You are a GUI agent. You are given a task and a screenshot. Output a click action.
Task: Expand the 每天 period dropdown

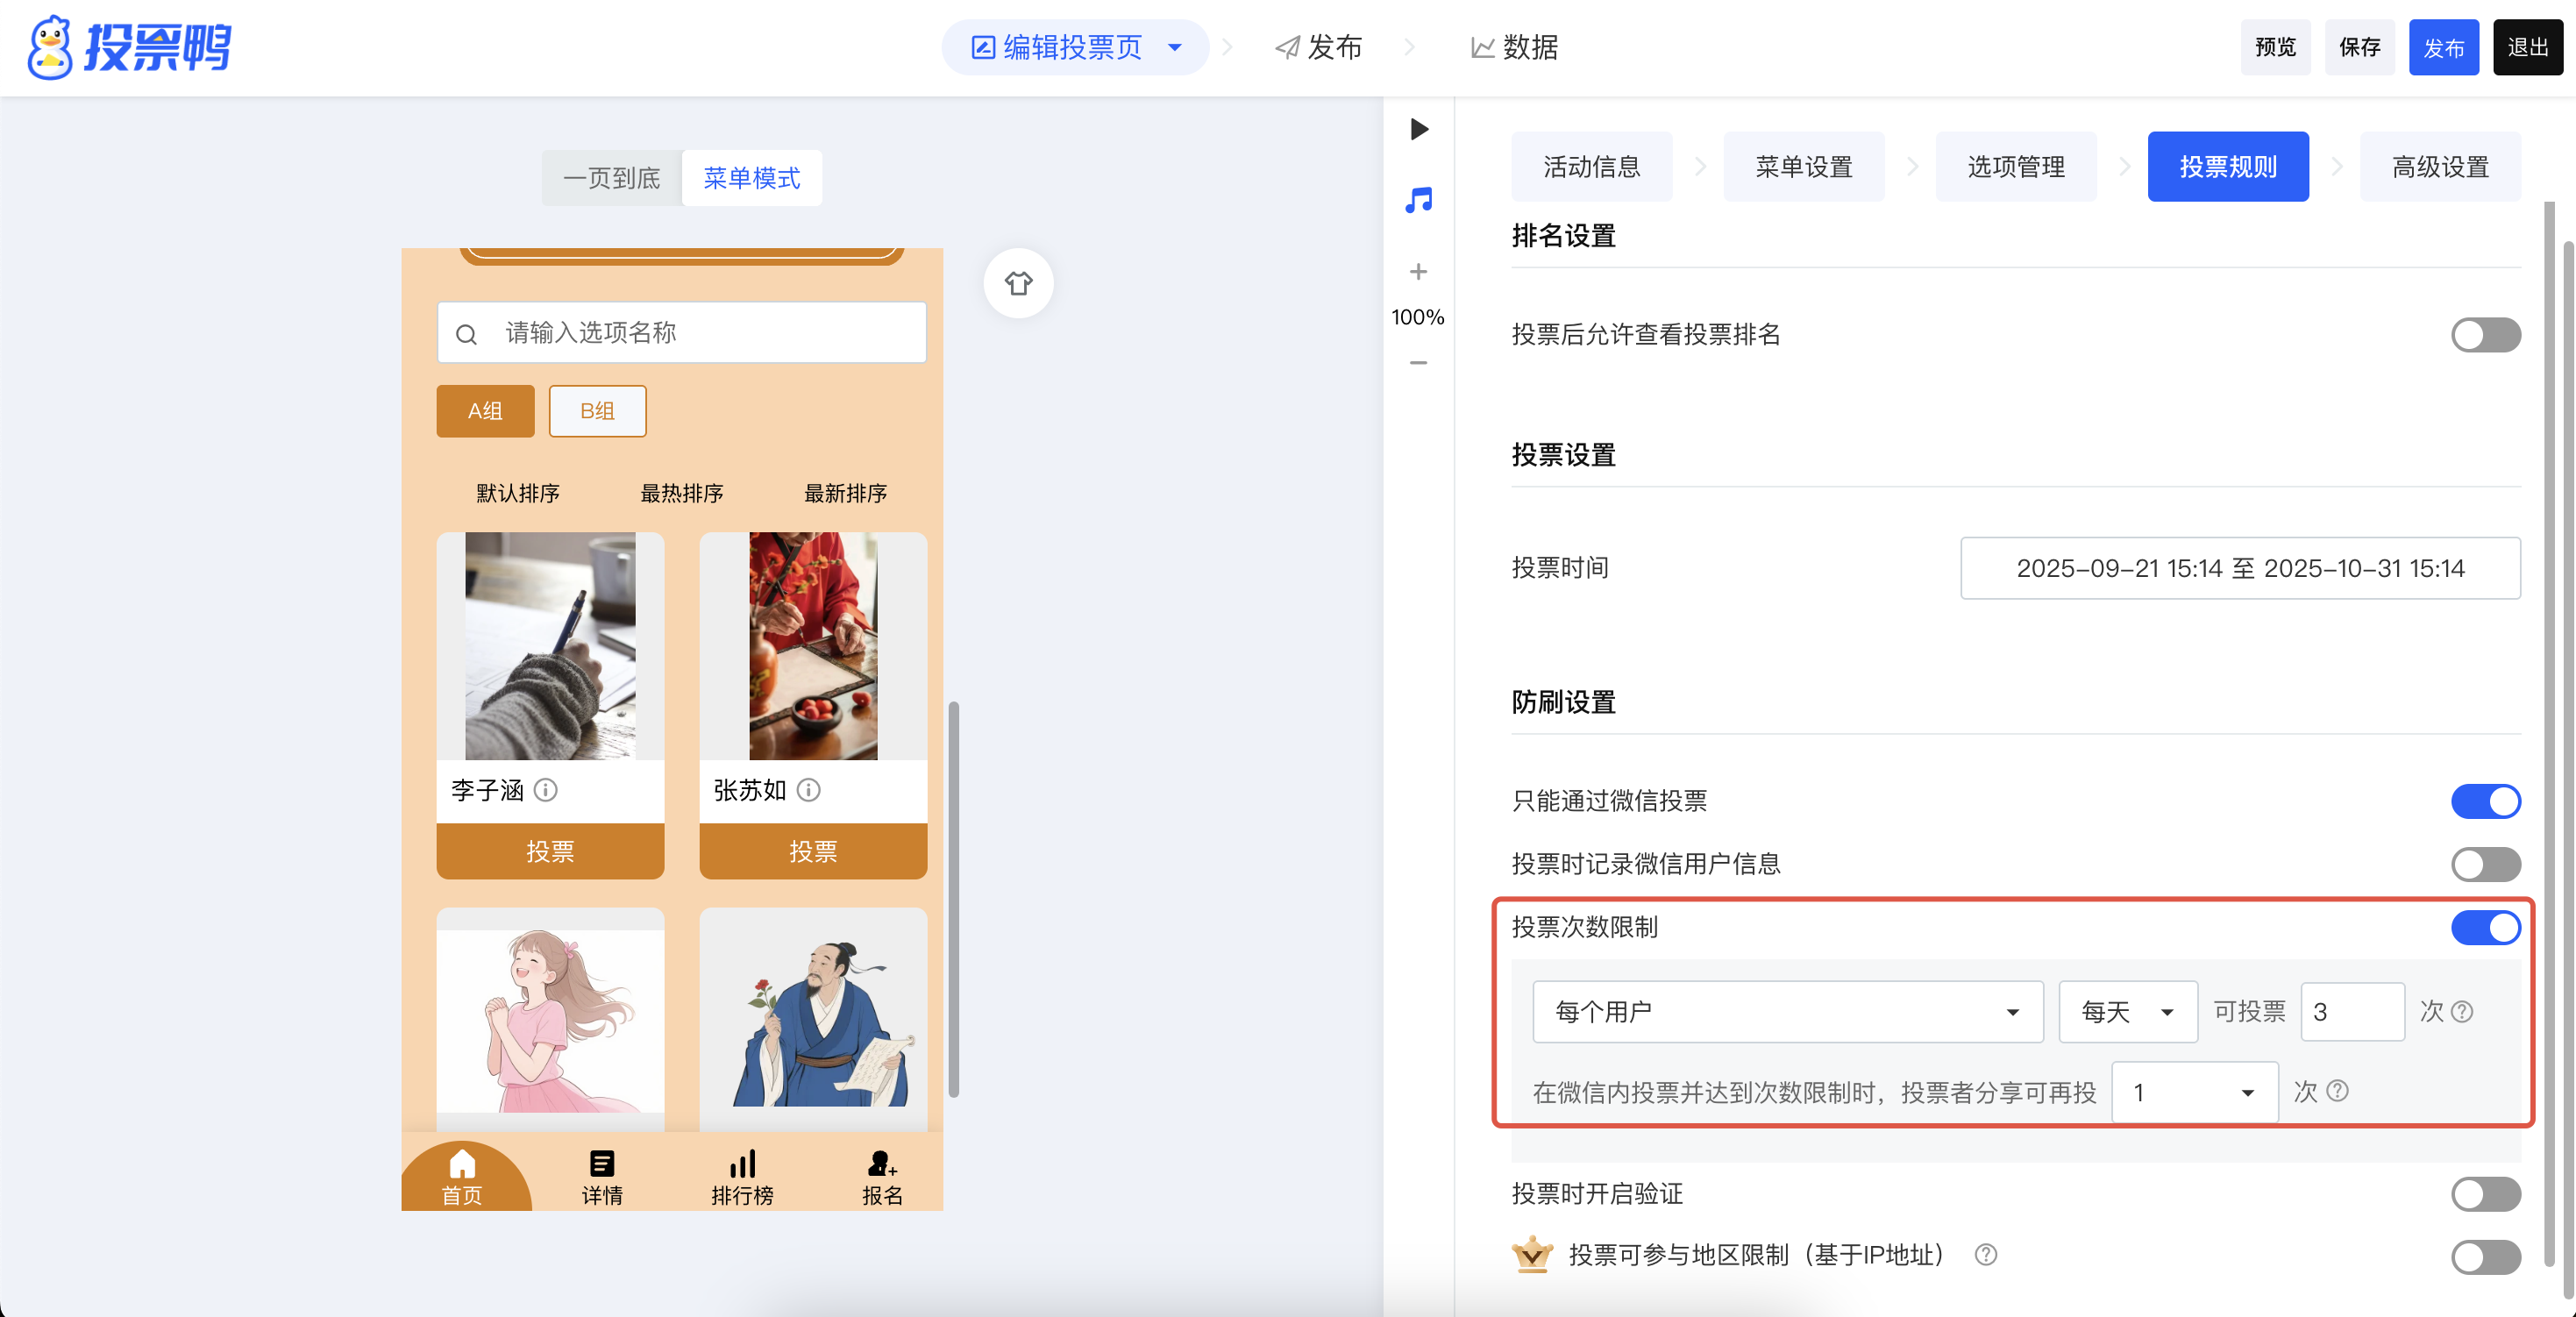[2127, 1012]
